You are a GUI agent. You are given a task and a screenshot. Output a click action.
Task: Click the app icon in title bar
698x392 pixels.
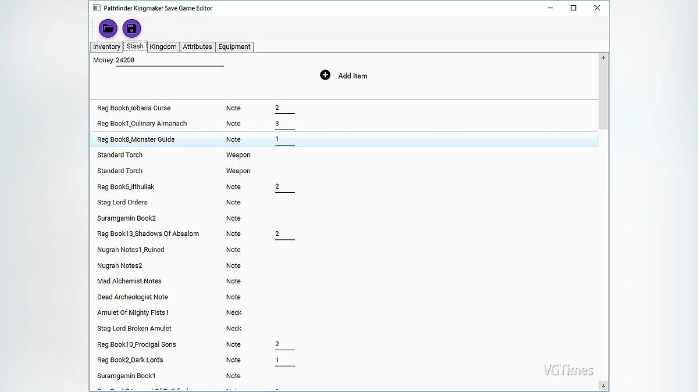click(x=97, y=8)
